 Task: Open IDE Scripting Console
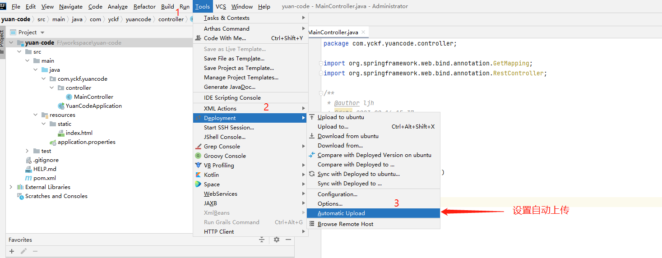tap(250, 98)
